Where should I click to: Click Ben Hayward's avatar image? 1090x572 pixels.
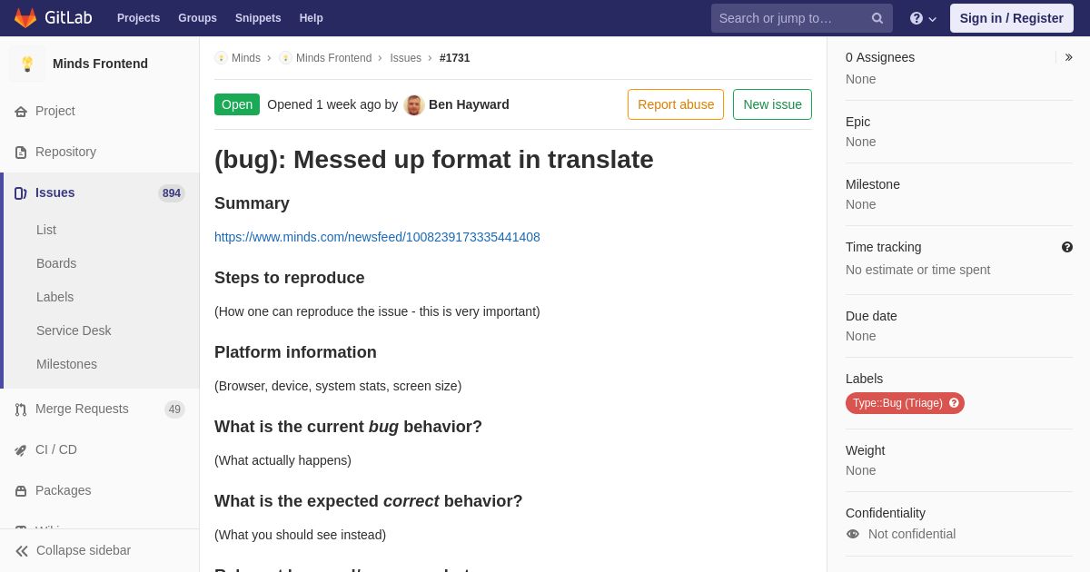point(414,104)
